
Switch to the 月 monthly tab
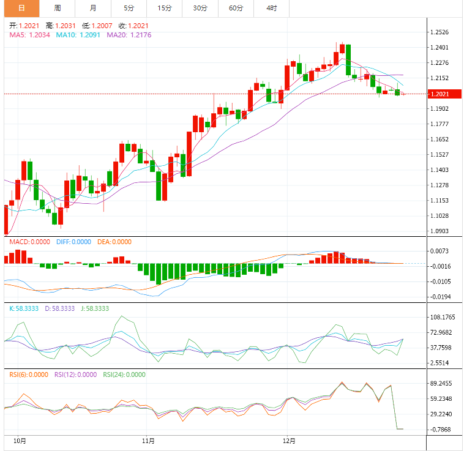pyautogui.click(x=93, y=9)
